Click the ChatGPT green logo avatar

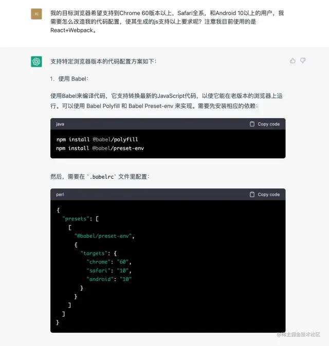click(x=36, y=61)
